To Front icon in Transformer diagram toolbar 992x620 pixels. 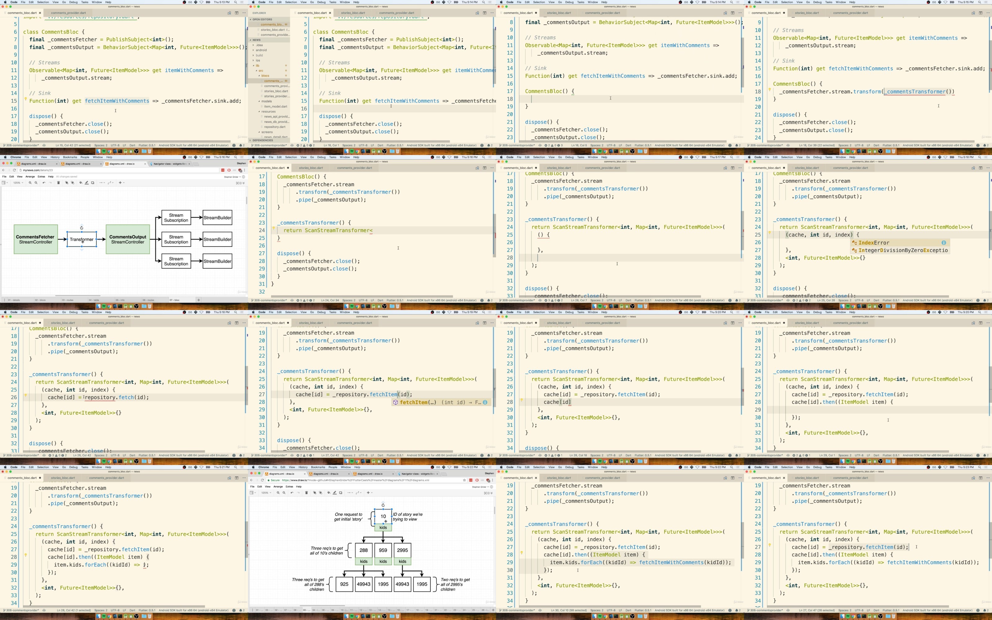(x=66, y=183)
